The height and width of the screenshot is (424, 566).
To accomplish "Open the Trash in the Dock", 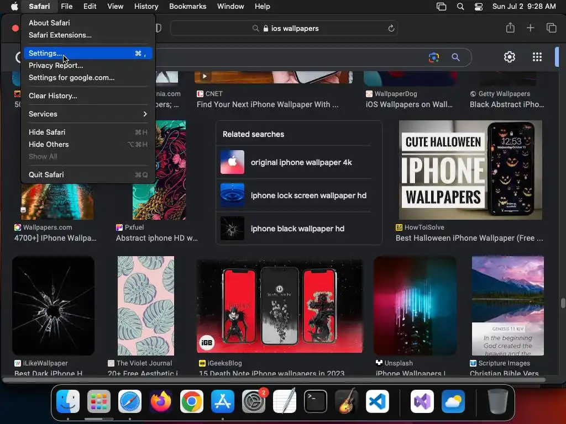I will coord(498,401).
